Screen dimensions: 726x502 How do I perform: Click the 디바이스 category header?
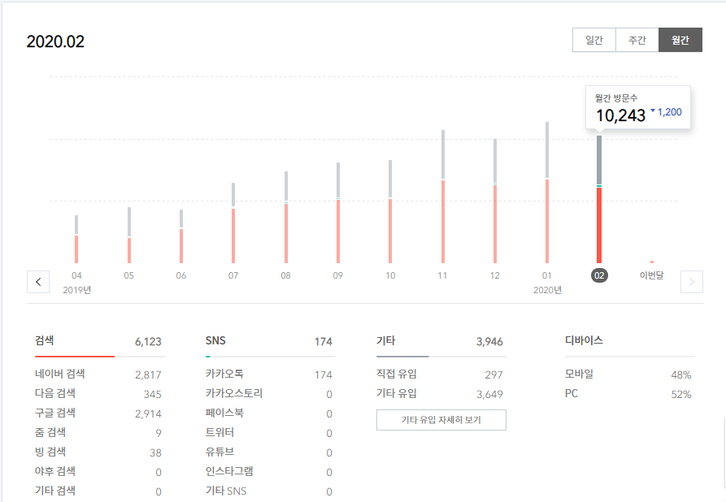584,340
